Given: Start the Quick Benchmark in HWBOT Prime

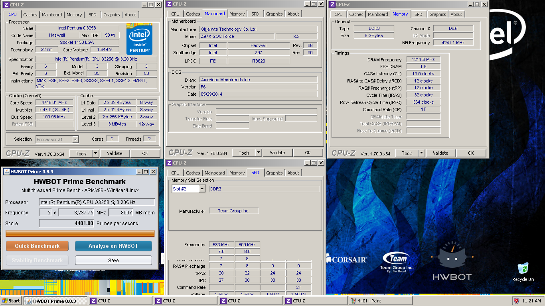Looking at the screenshot, I should pyautogui.click(x=37, y=246).
